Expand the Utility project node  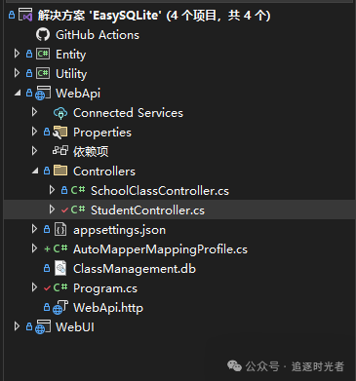click(x=17, y=73)
